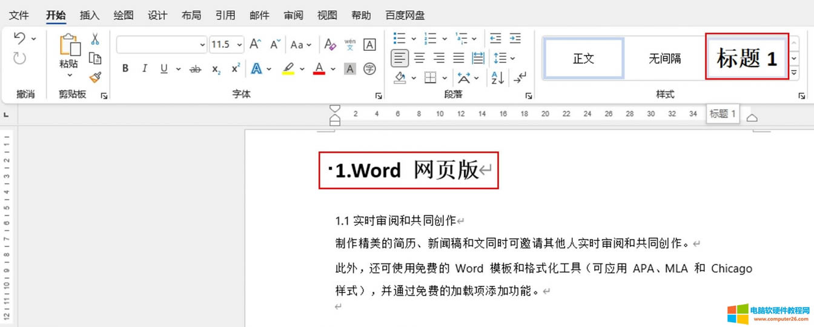Click the Cut scissors icon

[95, 40]
